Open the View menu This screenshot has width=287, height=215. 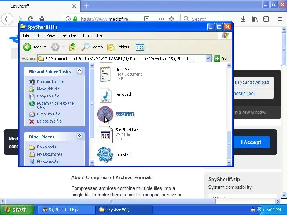51,35
